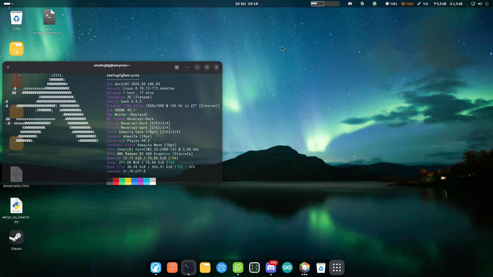Open the calendar clock showing 30 Eki 19:16

click(x=246, y=4)
